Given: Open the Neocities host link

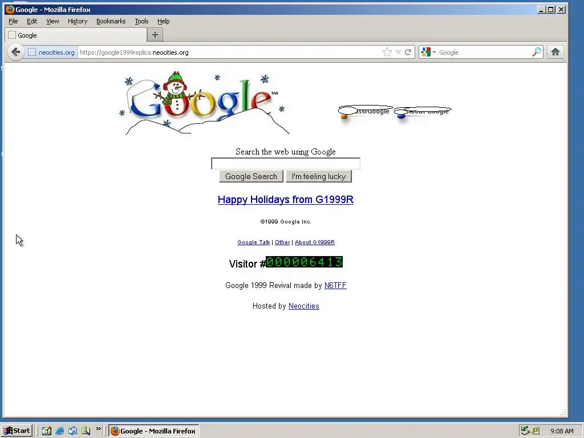Looking at the screenshot, I should (x=303, y=306).
